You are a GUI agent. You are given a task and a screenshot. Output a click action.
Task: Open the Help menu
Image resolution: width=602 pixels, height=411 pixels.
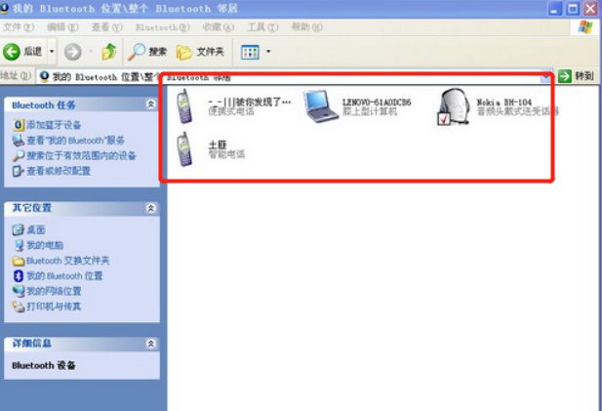click(306, 27)
